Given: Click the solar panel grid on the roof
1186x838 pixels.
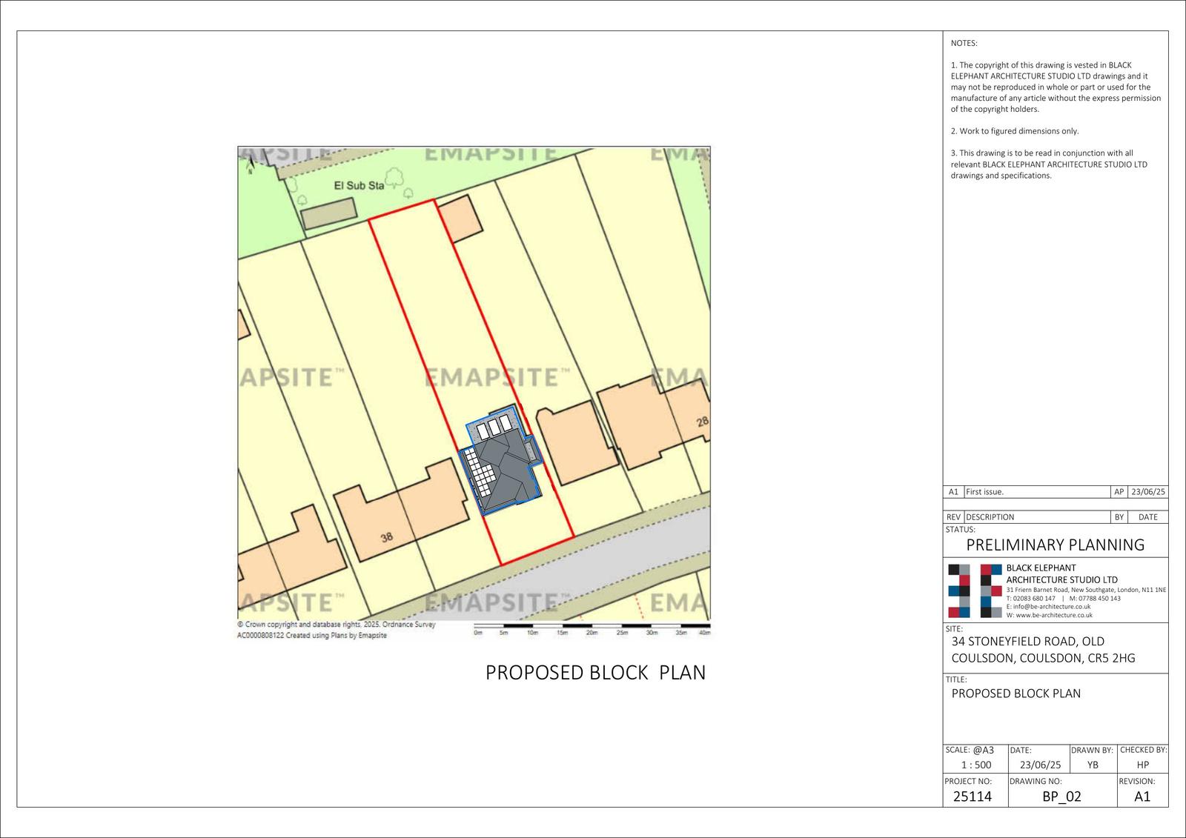Looking at the screenshot, I should tap(482, 474).
